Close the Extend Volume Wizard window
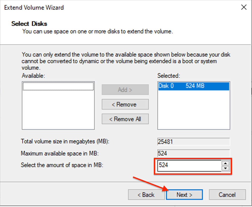This screenshot has height=207, width=252. 244,7
